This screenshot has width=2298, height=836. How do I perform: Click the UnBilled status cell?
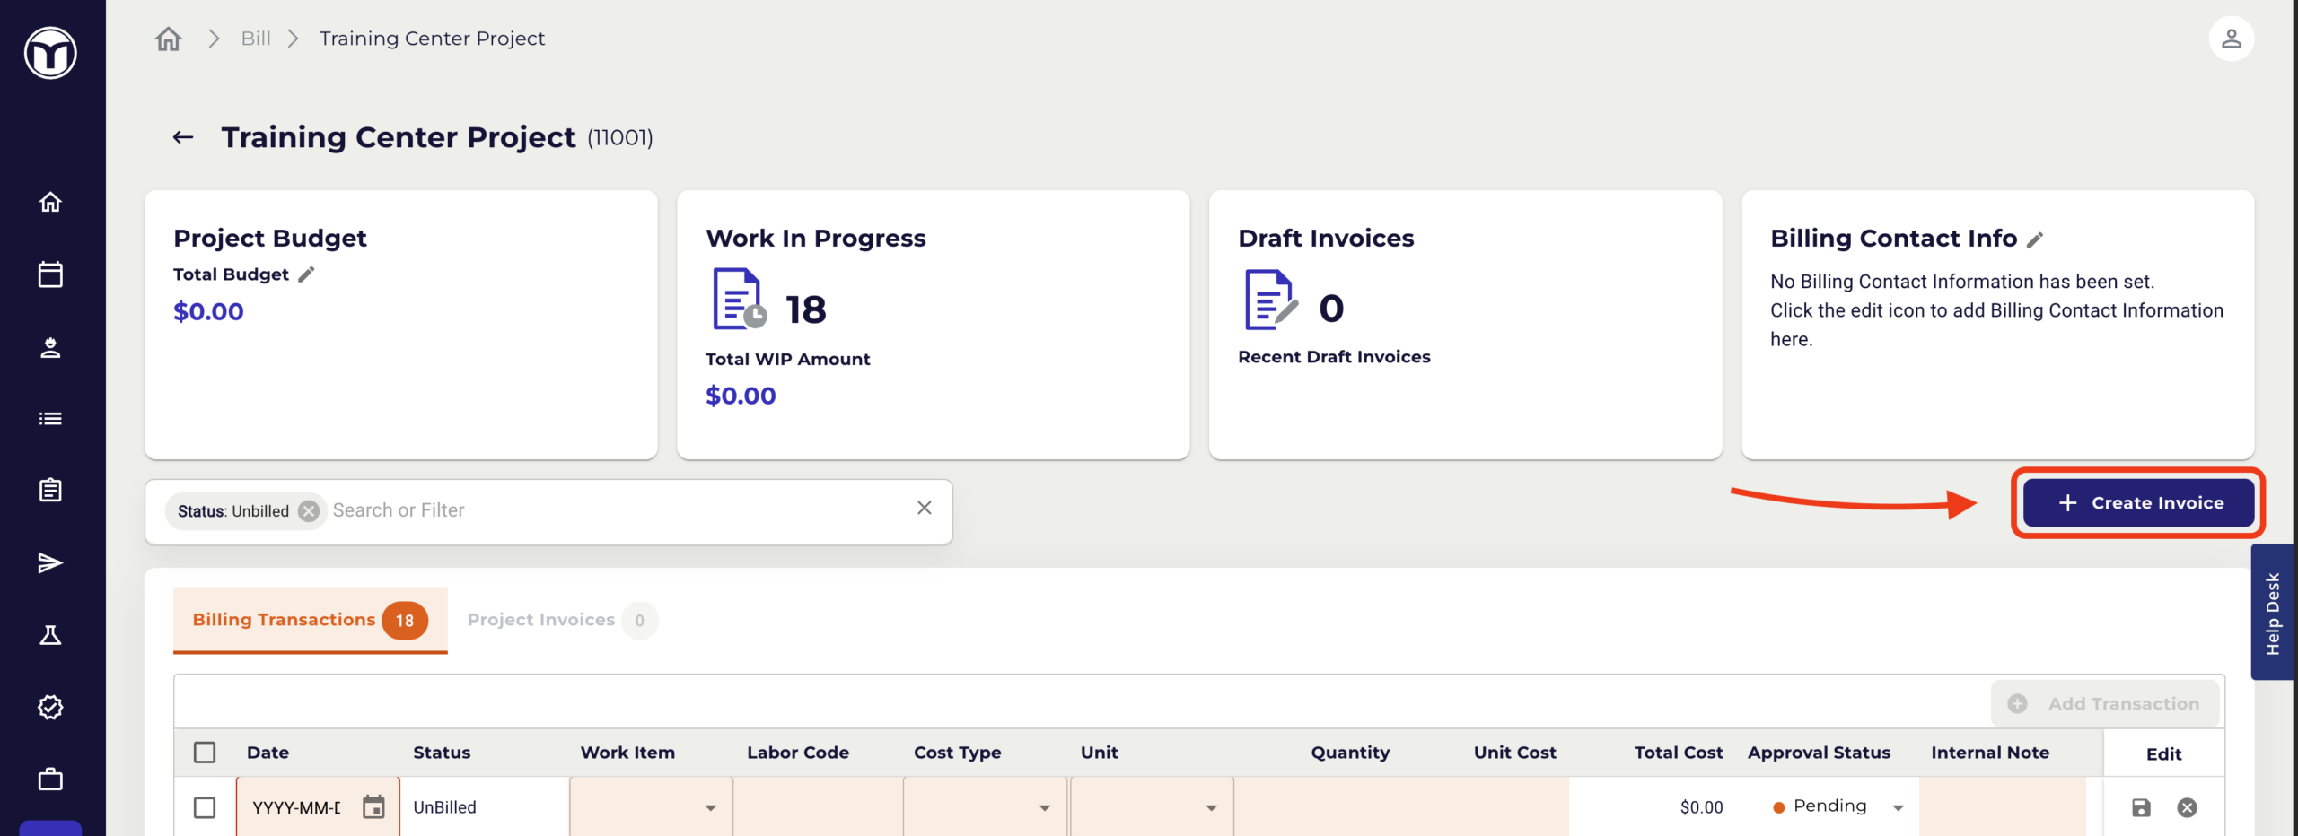click(444, 807)
